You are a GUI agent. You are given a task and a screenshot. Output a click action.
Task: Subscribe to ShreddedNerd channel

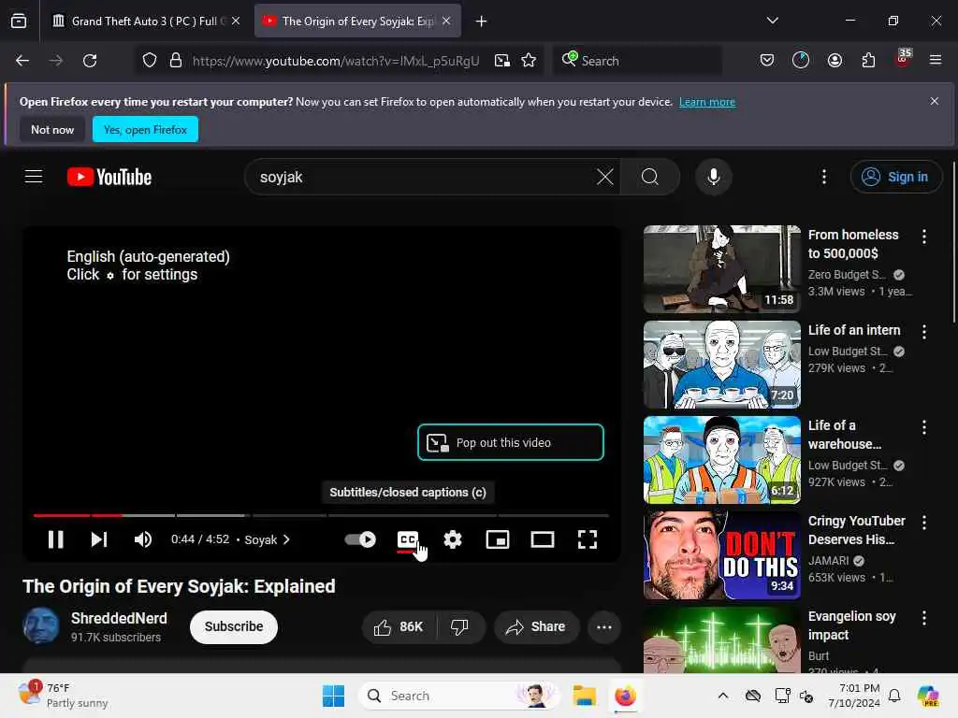click(234, 627)
